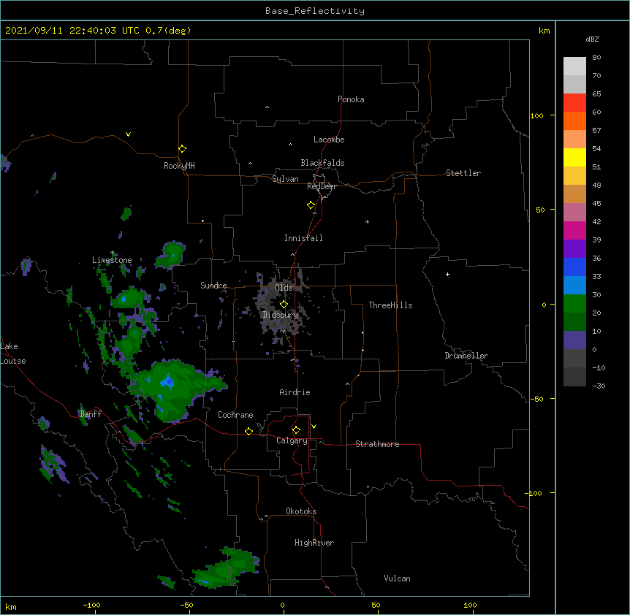The width and height of the screenshot is (630, 615).
Task: Select the blue 33–36 dBZ legend band
Action: click(574, 267)
